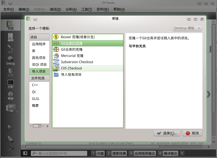
Task: Click the Start Debugging run icon
Action: coord(10,139)
